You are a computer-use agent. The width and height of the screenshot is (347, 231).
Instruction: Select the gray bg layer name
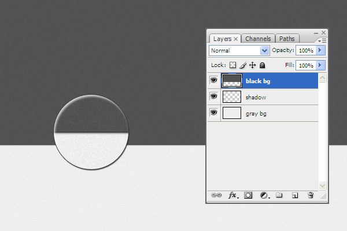pos(256,114)
